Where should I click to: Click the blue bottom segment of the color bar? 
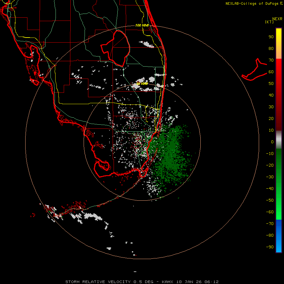[x=279, y=236]
